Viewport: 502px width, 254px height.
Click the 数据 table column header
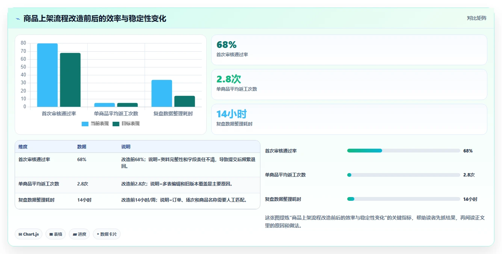pyautogui.click(x=82, y=147)
